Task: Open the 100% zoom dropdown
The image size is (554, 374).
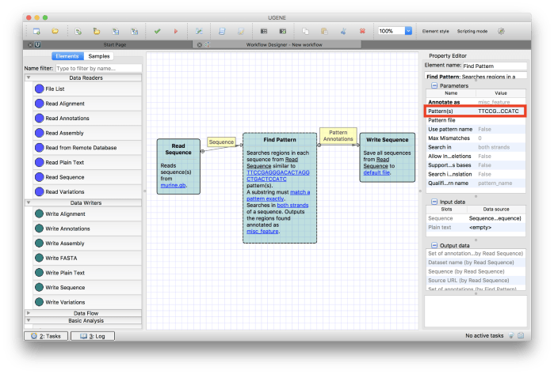Action: pos(408,31)
